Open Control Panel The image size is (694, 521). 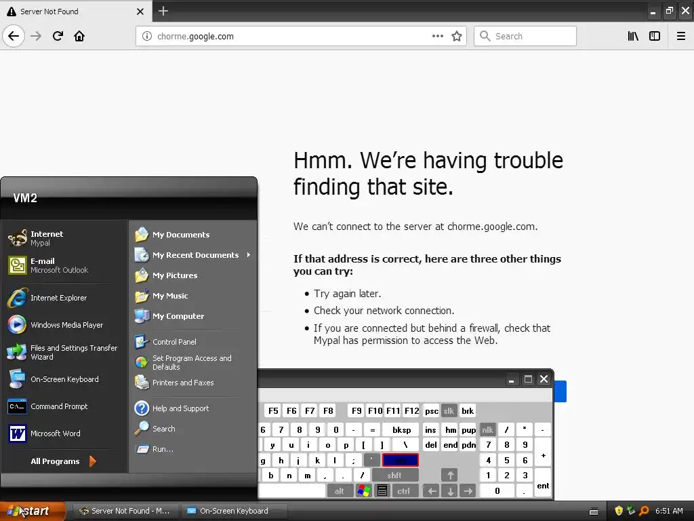[x=192, y=342]
